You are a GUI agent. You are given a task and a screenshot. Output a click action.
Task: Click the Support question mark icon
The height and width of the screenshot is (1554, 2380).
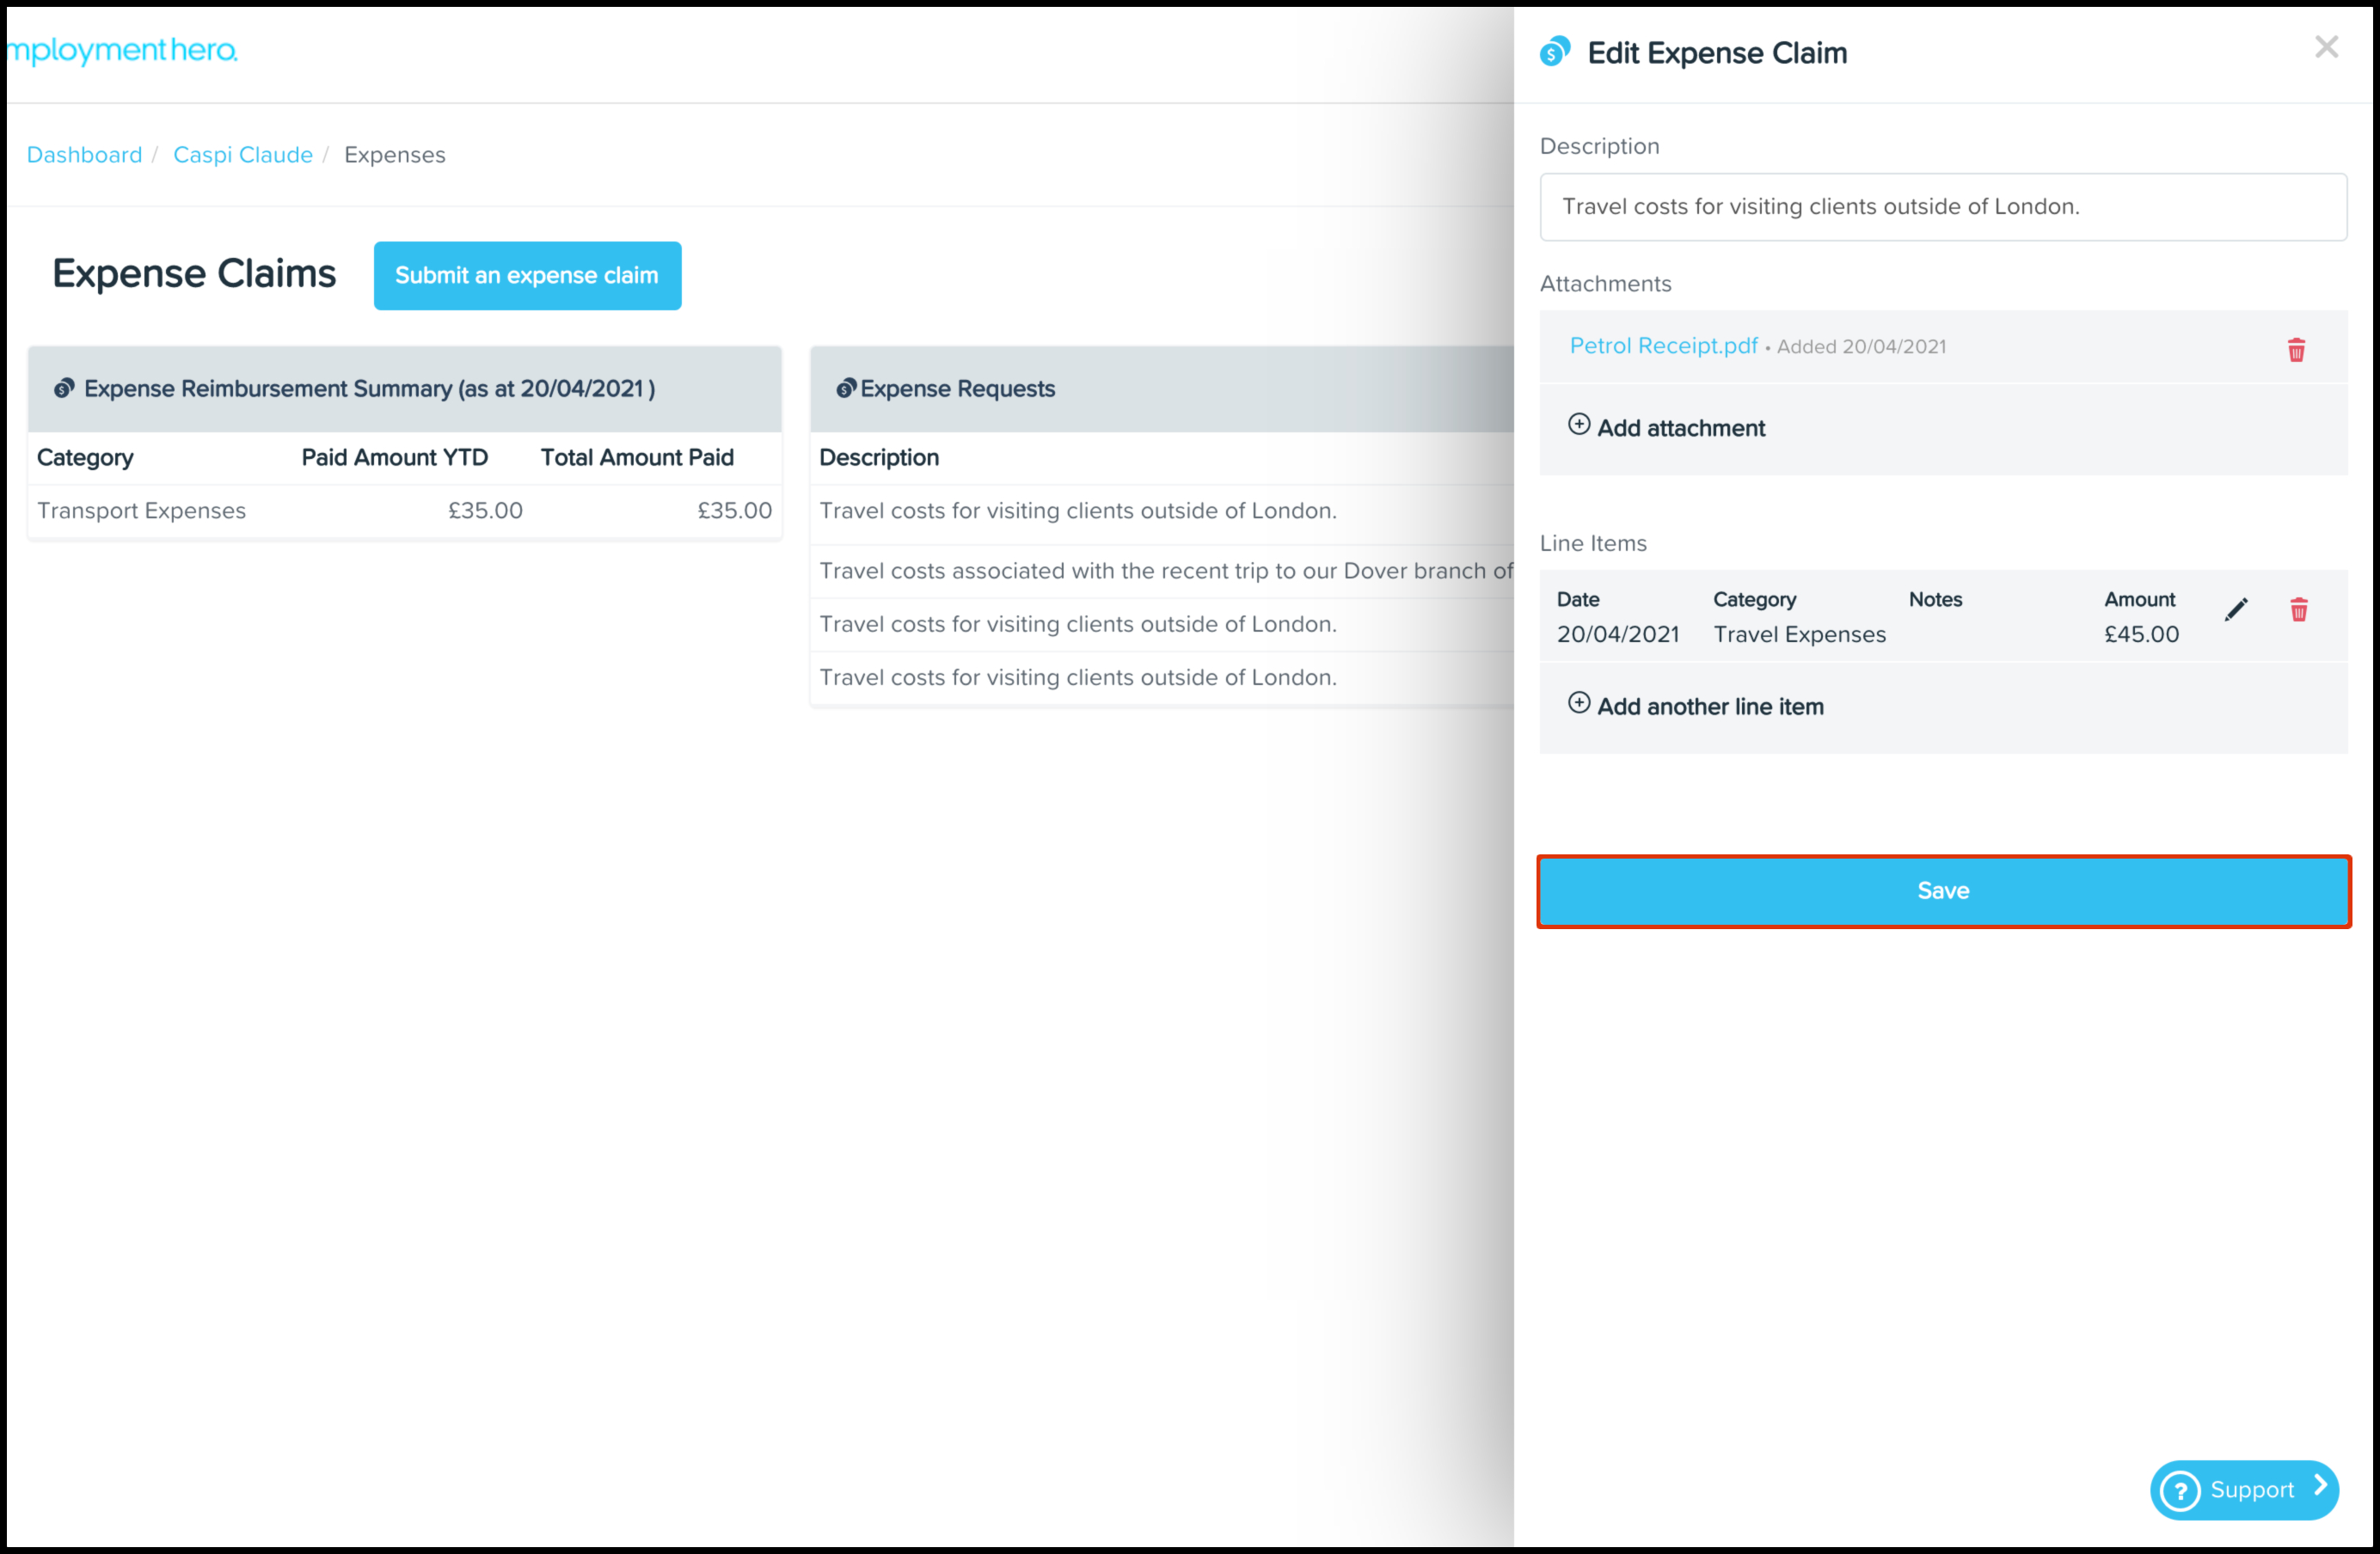[x=2180, y=1491]
